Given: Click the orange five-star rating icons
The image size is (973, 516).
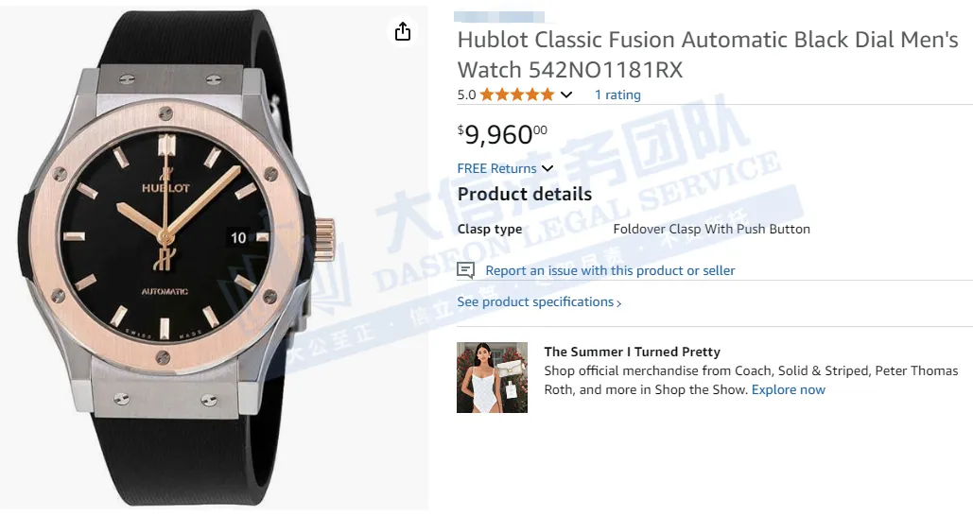Looking at the screenshot, I should (x=516, y=95).
